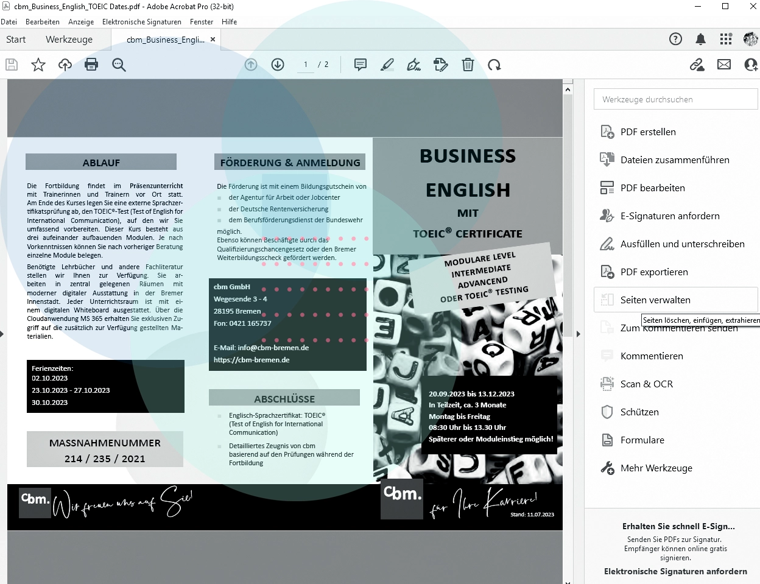Viewport: 760px width, 584px height.
Task: Send the file by email envelope icon
Action: point(724,65)
